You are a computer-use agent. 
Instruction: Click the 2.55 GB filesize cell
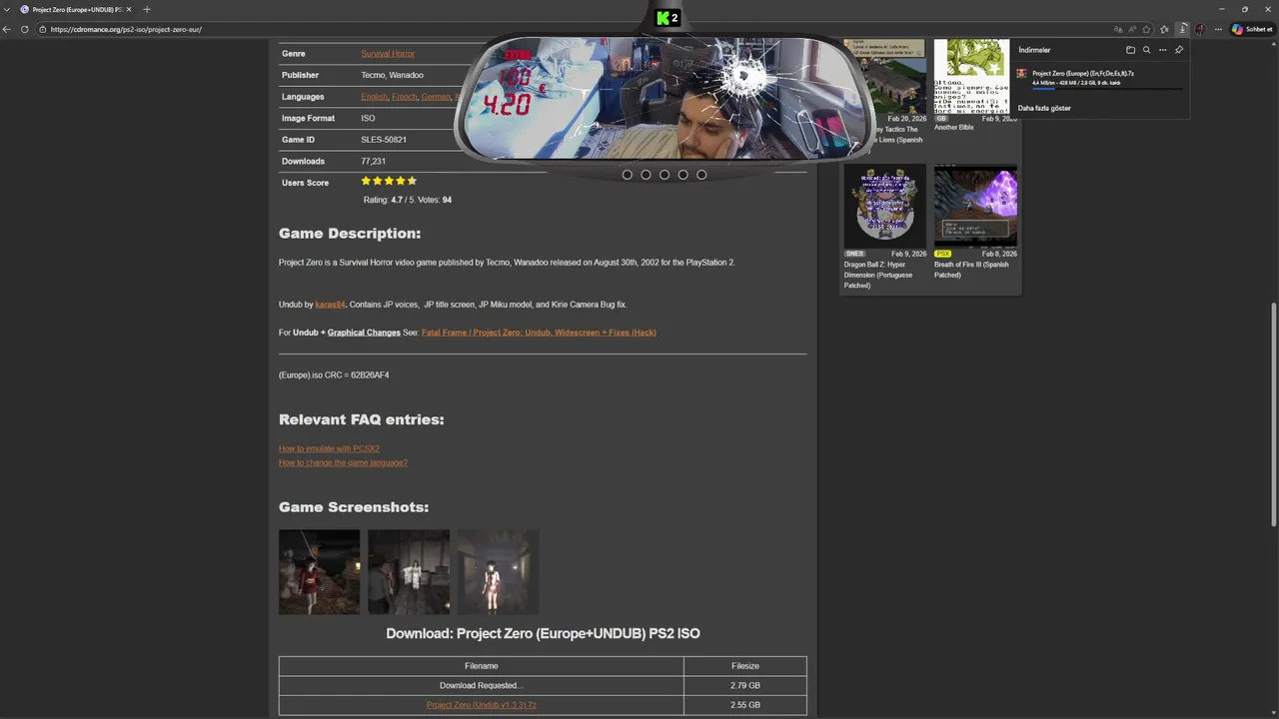[745, 705]
